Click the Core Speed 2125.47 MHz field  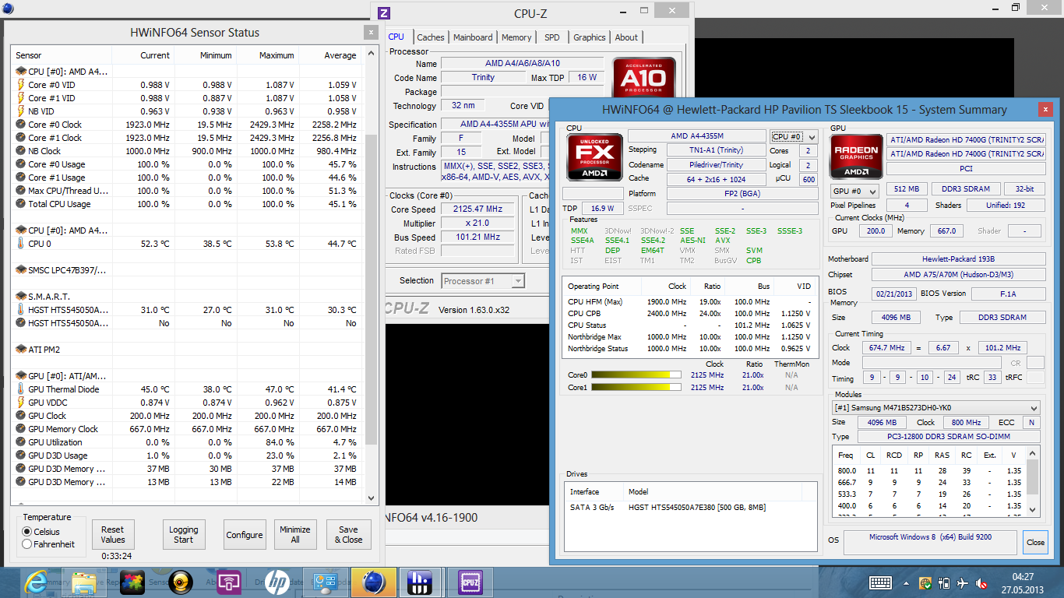(x=478, y=209)
